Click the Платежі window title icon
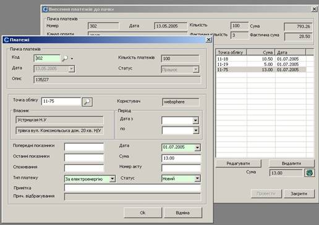 pos(6,40)
